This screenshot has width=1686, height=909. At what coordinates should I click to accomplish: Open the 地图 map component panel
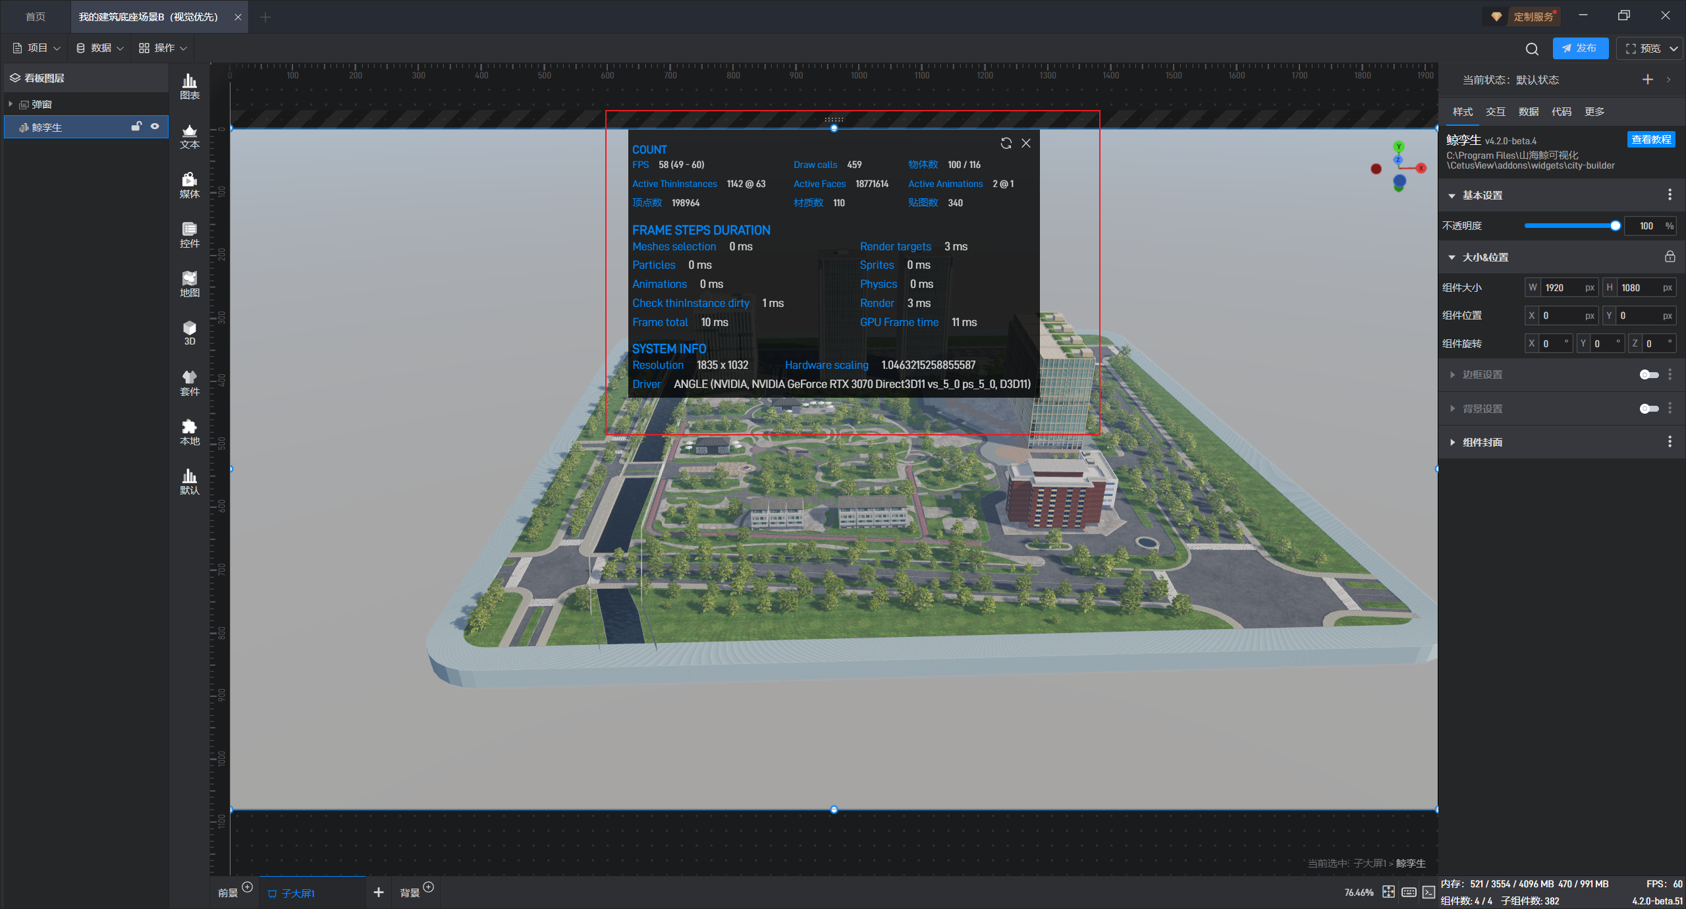click(190, 284)
